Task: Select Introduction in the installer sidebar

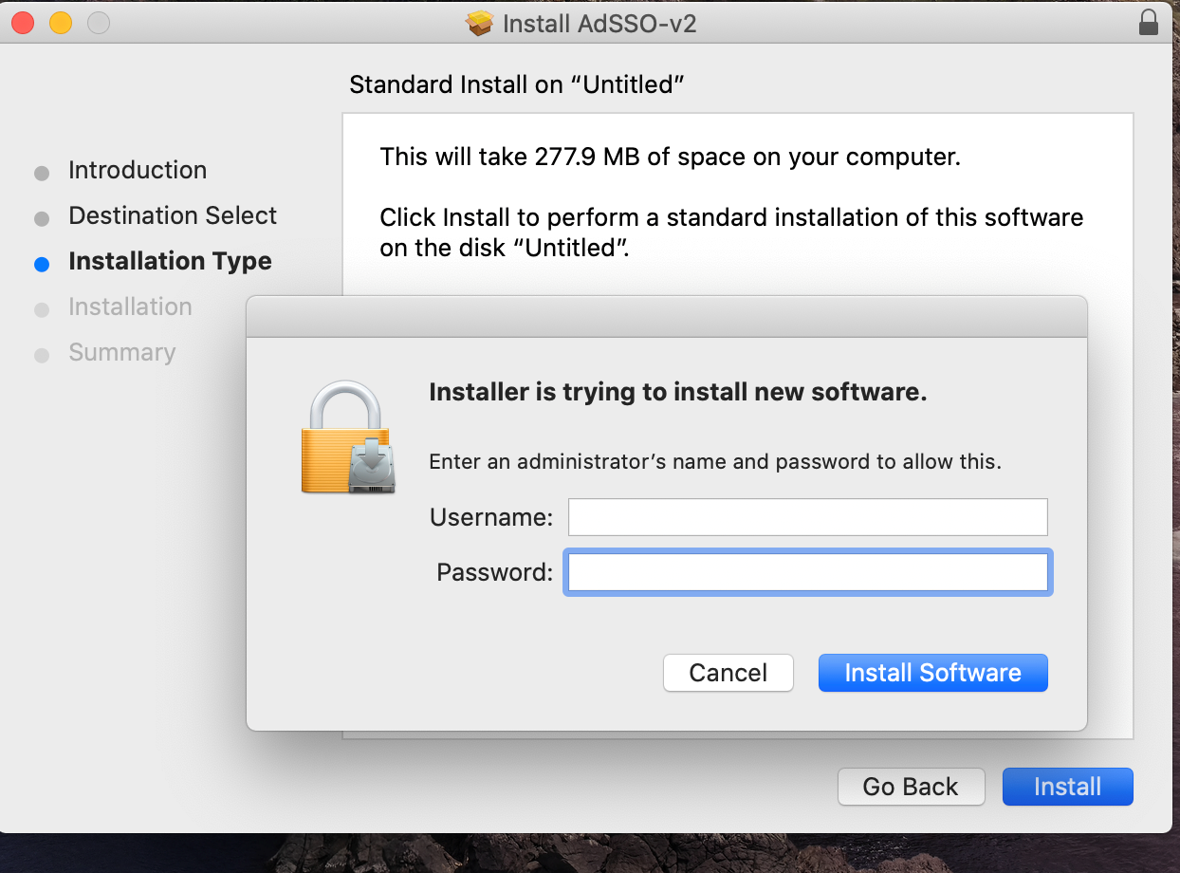Action: (138, 170)
